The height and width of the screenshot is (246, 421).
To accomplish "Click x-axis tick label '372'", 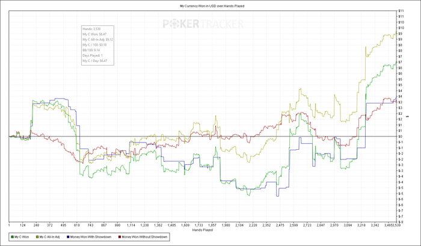I will click(50, 226).
